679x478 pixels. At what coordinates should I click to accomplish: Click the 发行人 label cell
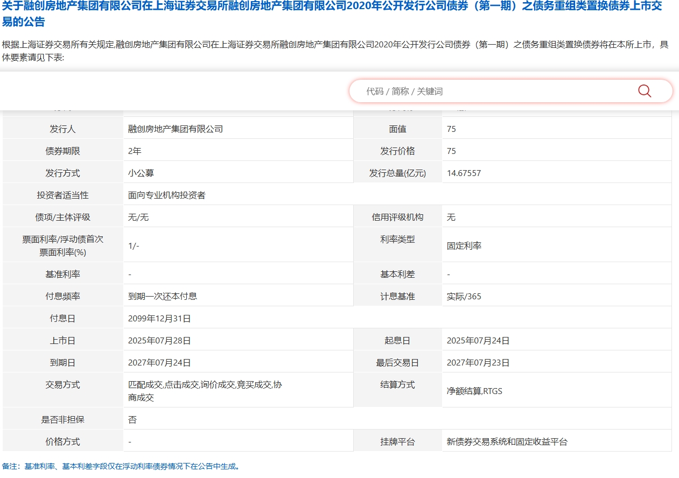point(63,129)
